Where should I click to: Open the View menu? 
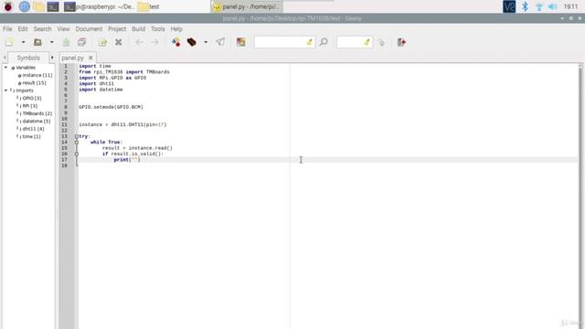tap(63, 28)
